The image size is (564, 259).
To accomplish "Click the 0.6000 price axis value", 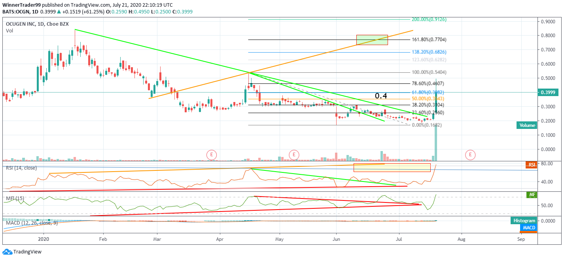I will coord(548,64).
